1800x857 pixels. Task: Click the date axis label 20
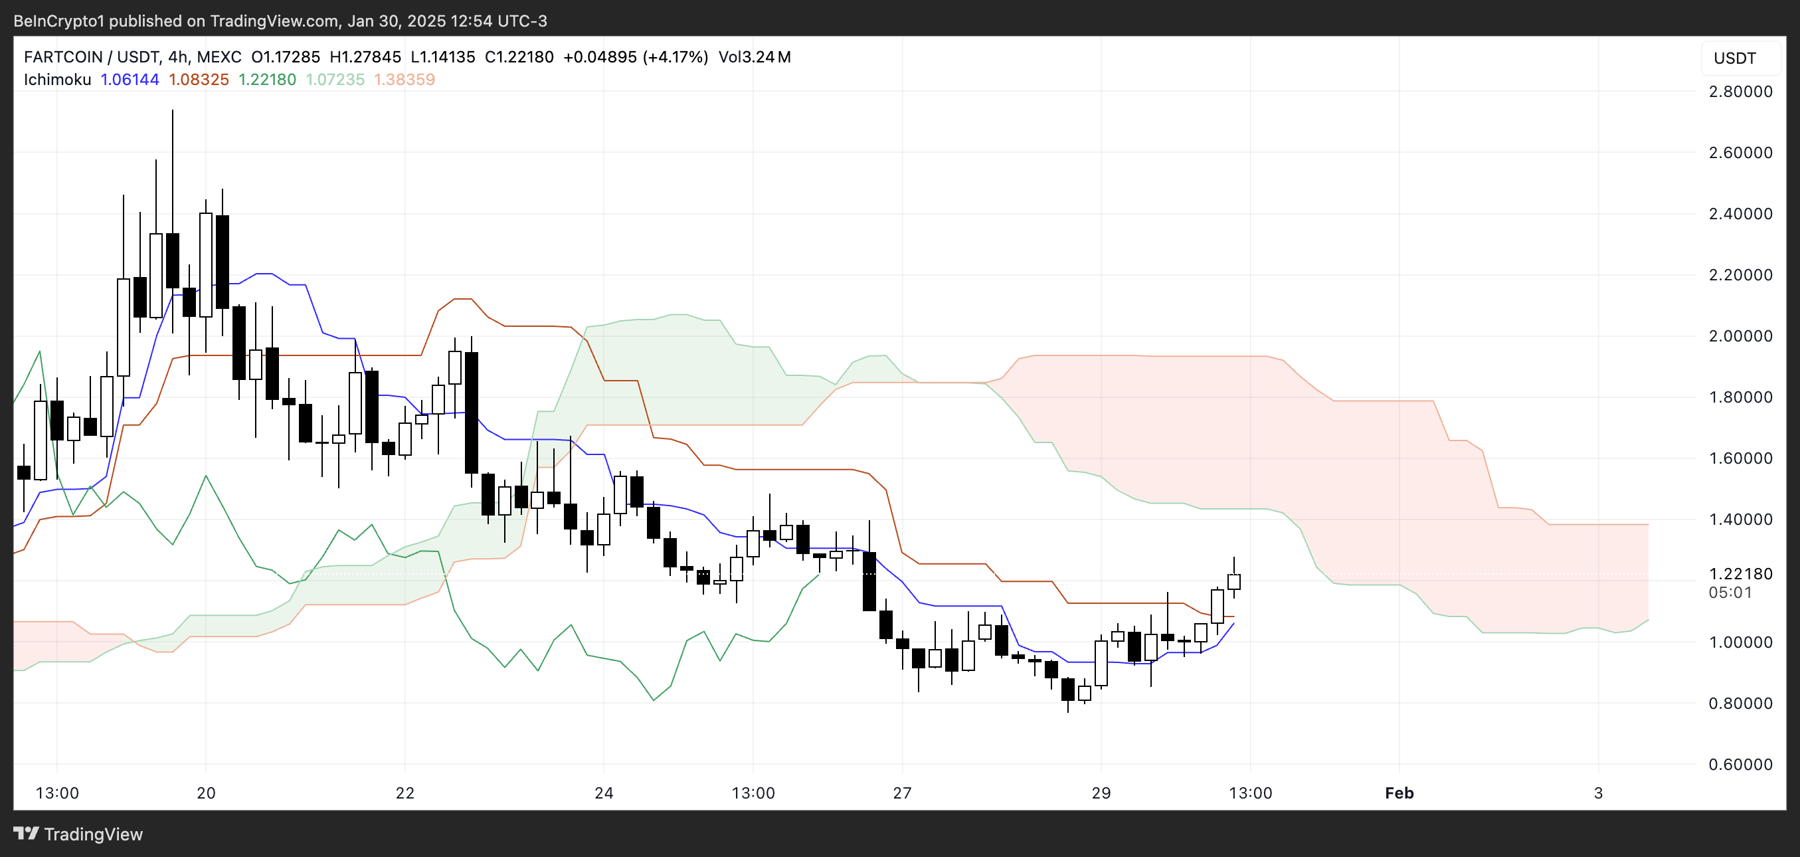point(205,793)
